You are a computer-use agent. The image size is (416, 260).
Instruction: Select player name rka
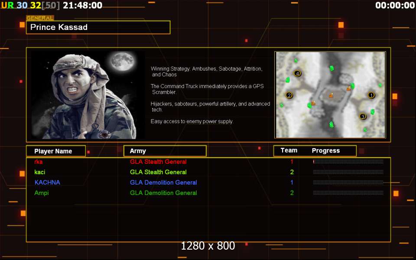coord(39,162)
